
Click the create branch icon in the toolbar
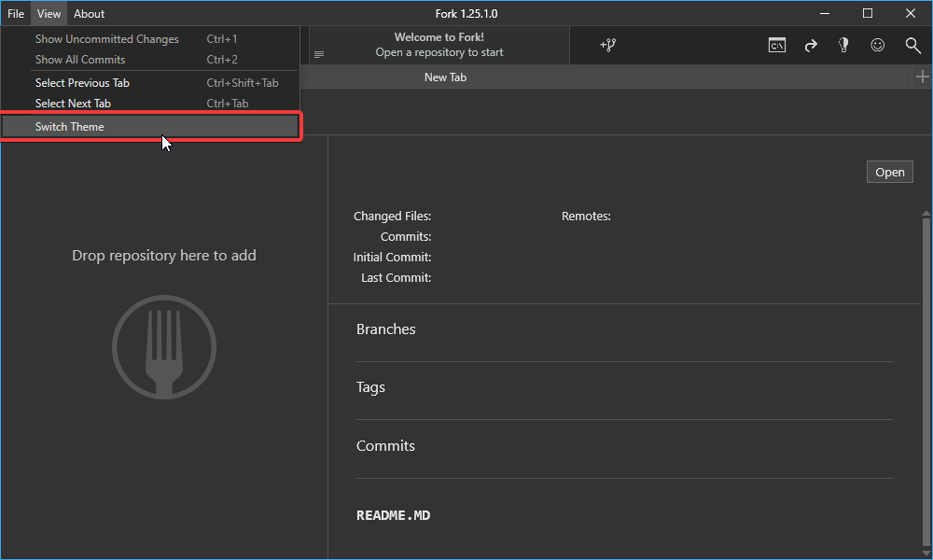coord(607,45)
